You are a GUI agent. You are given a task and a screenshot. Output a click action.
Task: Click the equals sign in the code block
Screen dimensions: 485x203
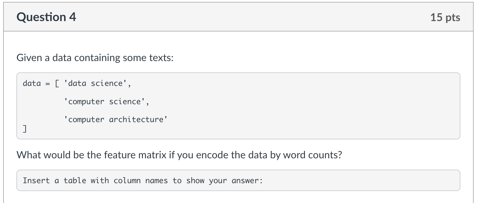tap(48, 84)
